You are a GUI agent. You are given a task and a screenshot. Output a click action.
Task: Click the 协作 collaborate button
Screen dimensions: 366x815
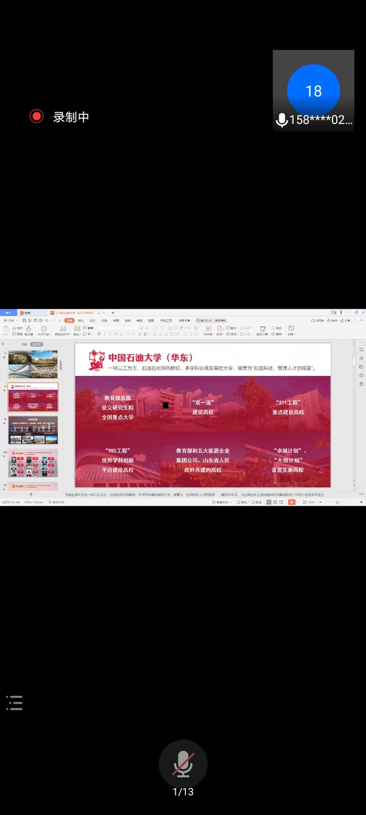(333, 320)
